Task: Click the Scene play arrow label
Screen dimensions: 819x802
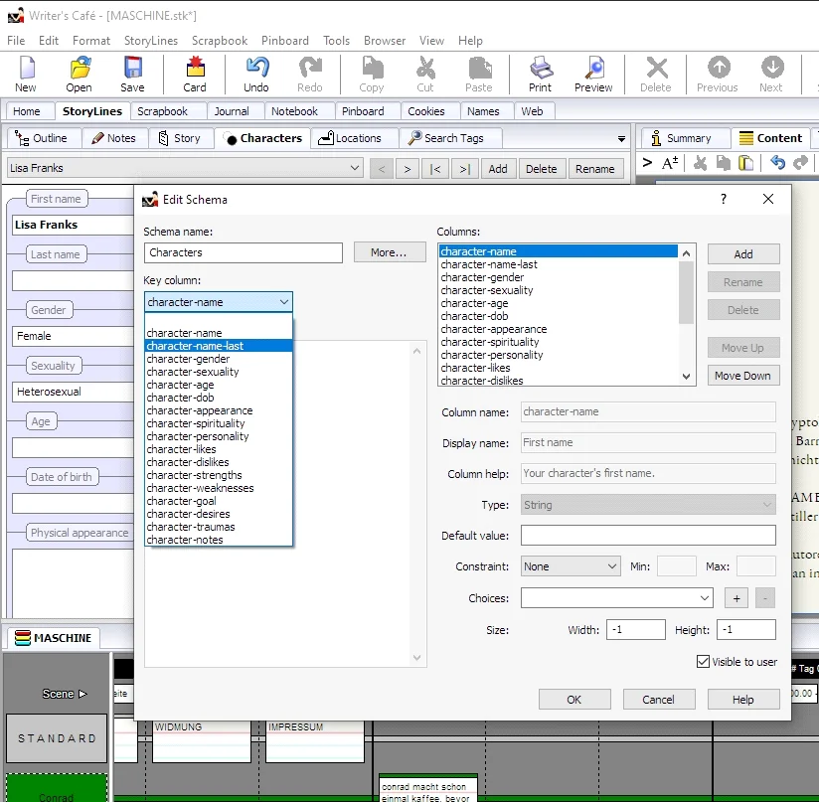Action: pos(65,694)
